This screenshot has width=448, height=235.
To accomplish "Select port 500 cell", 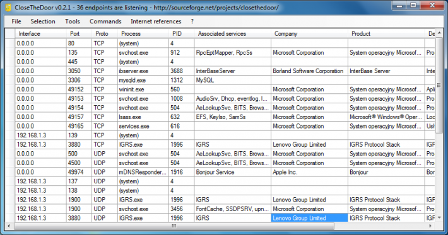I will 79,154.
